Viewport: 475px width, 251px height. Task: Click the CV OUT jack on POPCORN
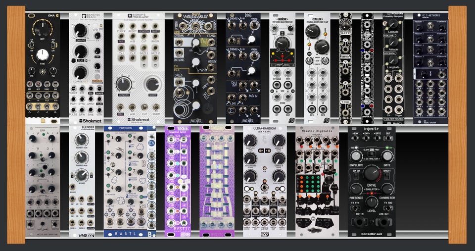tap(141, 221)
